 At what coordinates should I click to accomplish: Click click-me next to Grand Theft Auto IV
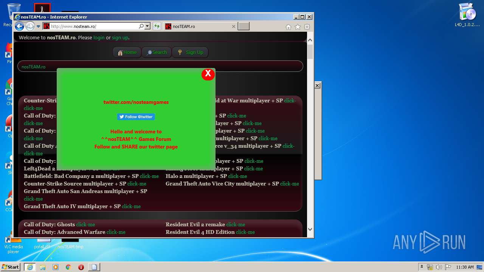(x=131, y=206)
